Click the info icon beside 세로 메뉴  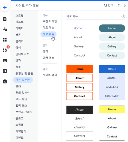123,16
